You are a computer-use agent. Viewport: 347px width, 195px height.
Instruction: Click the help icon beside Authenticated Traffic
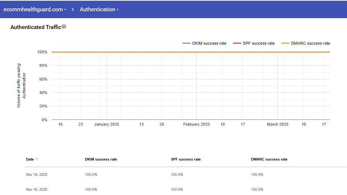(64, 27)
